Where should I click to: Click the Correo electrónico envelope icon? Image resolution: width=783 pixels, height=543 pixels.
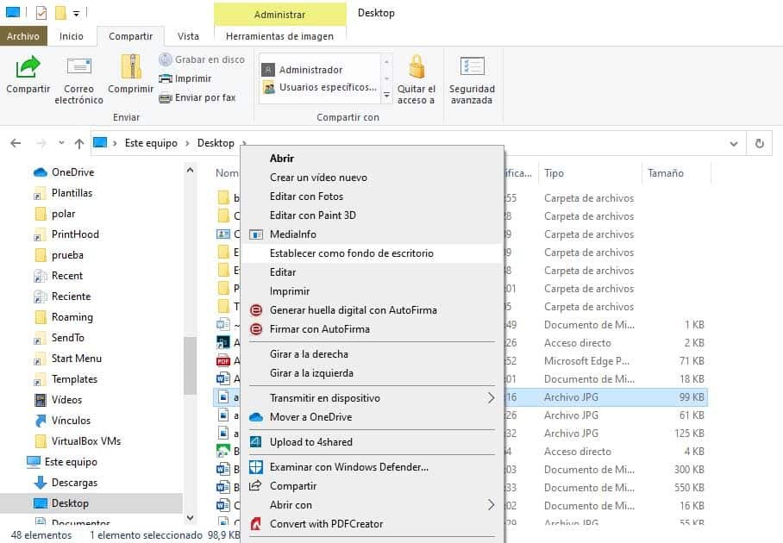click(78, 67)
